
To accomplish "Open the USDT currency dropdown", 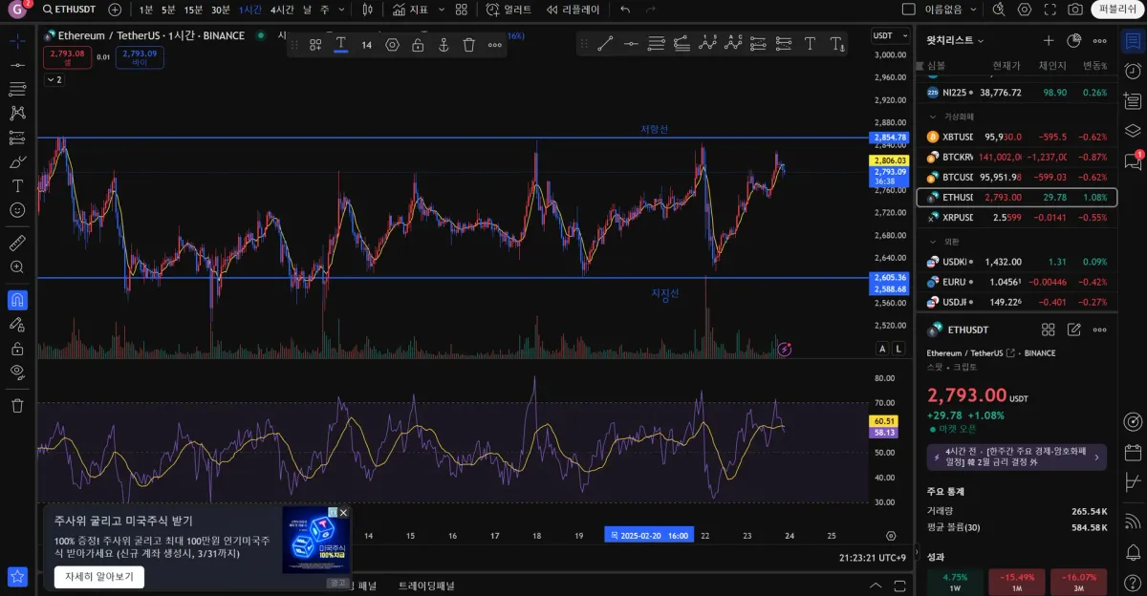I will [884, 35].
